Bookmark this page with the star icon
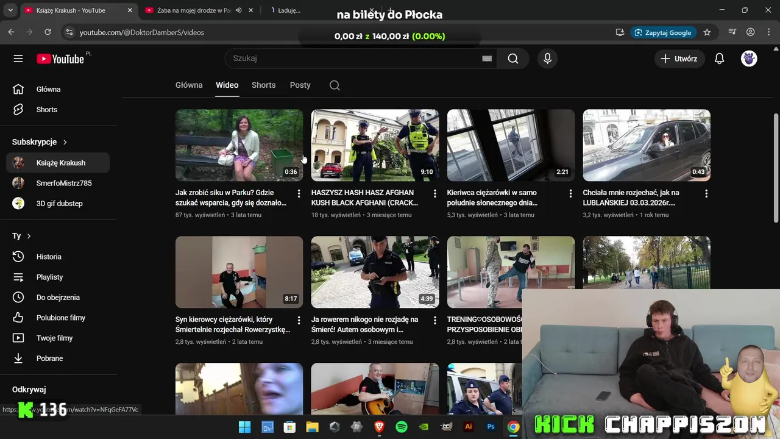This screenshot has width=780, height=439. (x=707, y=32)
